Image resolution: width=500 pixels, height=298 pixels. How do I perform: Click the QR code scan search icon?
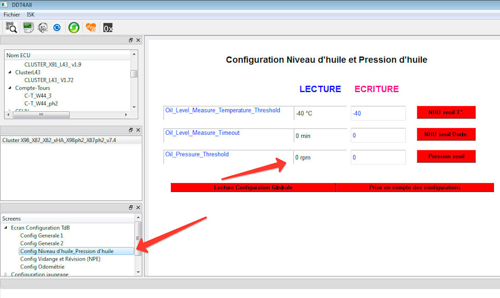pyautogui.click(x=11, y=28)
